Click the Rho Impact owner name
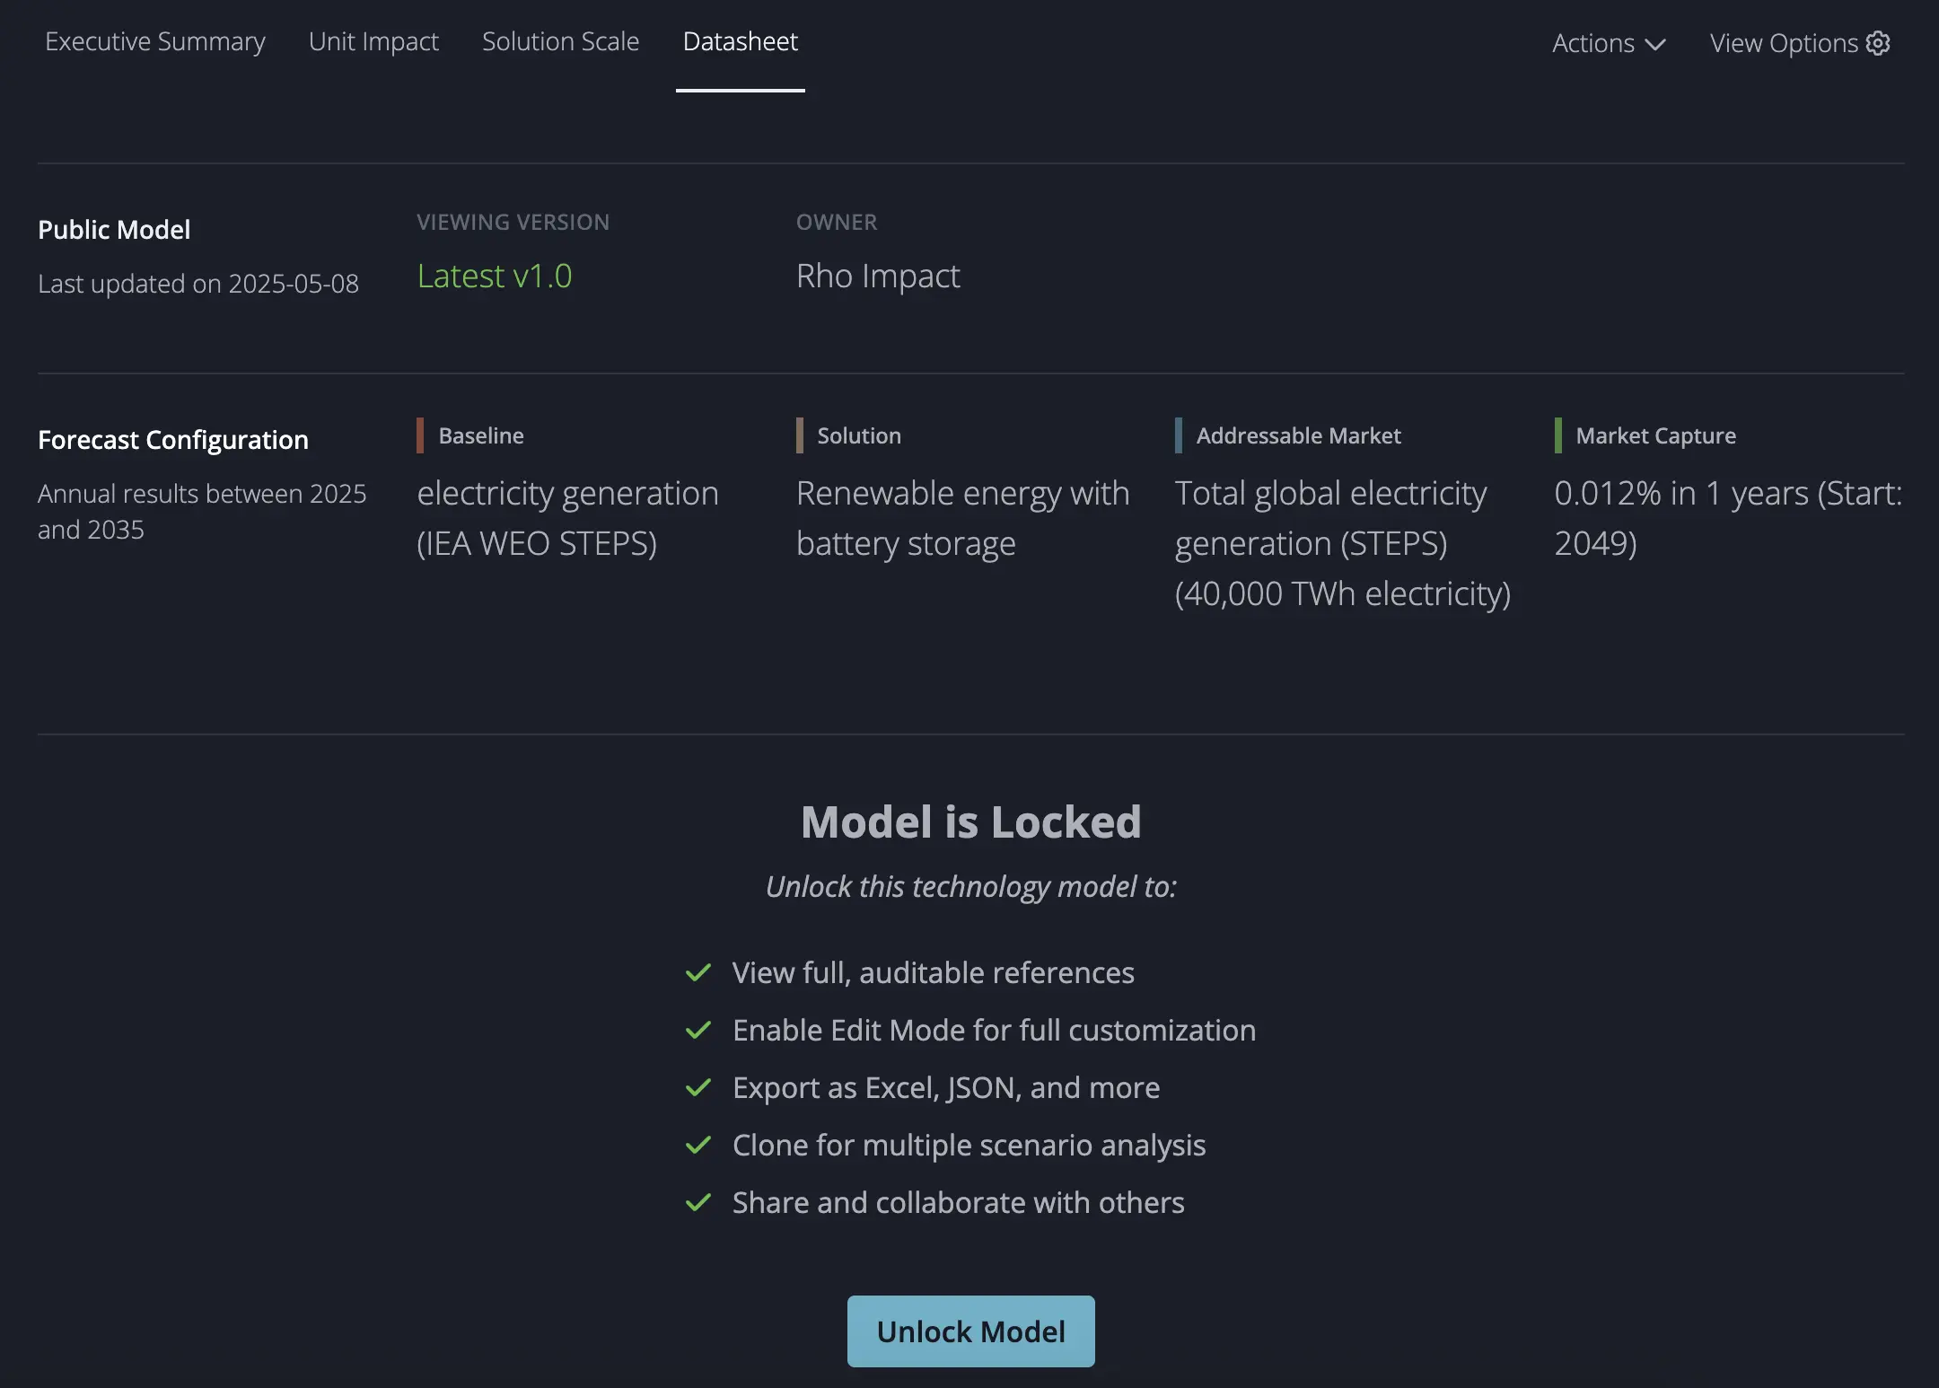The image size is (1939, 1388). [x=878, y=276]
